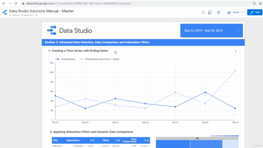Toggle Impressions (previous 7 days) legend series
The image size is (263, 148).
[99, 59]
